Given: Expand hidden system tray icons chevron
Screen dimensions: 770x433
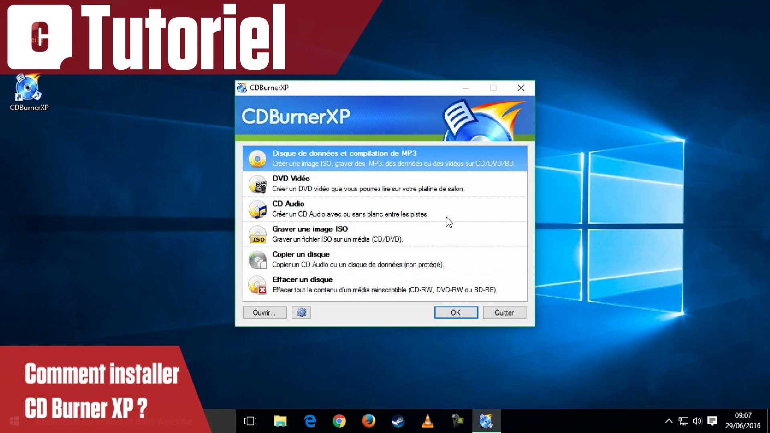Looking at the screenshot, I should tap(669, 421).
